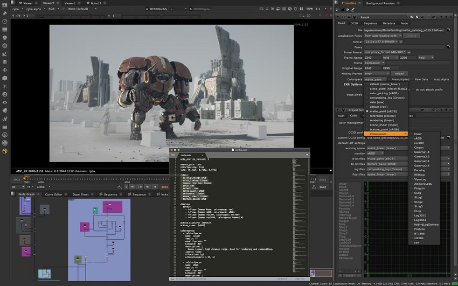Choose Colorspaces submenu entry

[386, 134]
